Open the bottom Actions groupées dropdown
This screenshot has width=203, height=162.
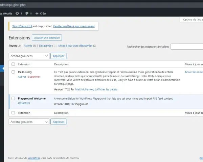click(x=29, y=122)
